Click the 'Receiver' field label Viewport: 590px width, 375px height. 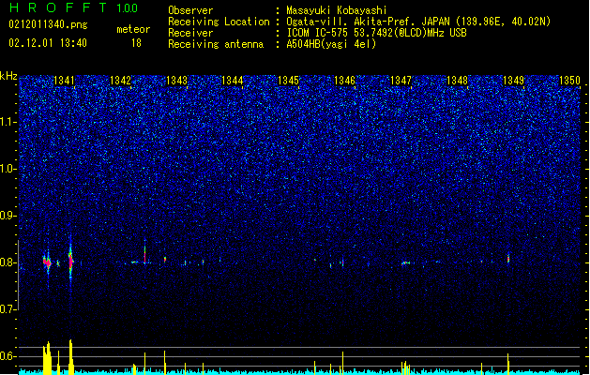pos(190,33)
